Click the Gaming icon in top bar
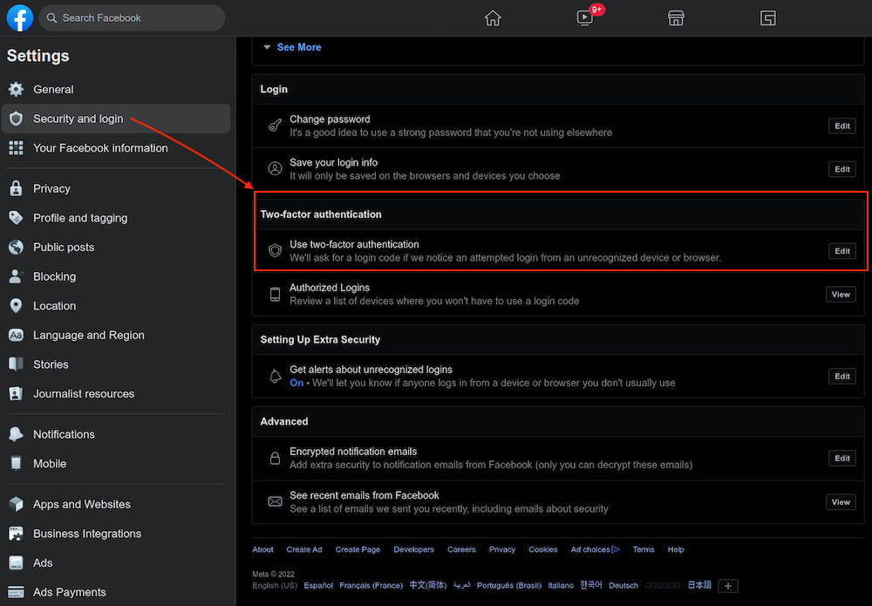Image resolution: width=872 pixels, height=606 pixels. tap(767, 18)
